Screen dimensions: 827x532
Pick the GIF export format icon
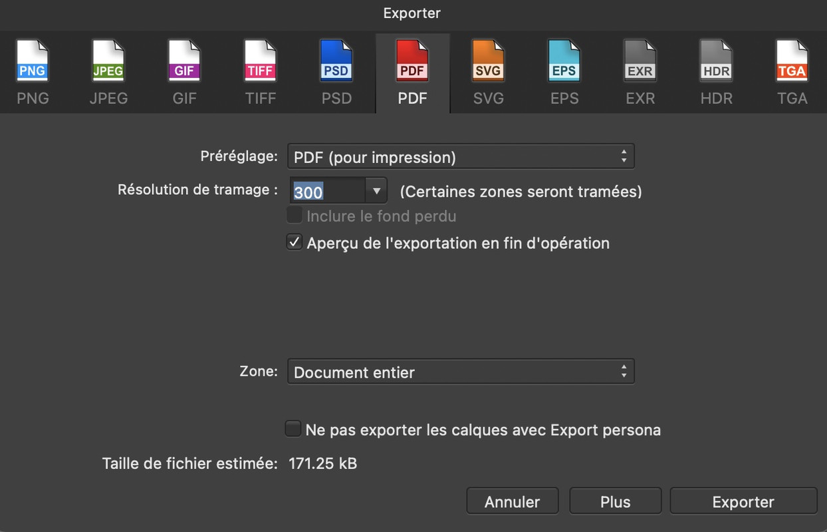(x=184, y=62)
